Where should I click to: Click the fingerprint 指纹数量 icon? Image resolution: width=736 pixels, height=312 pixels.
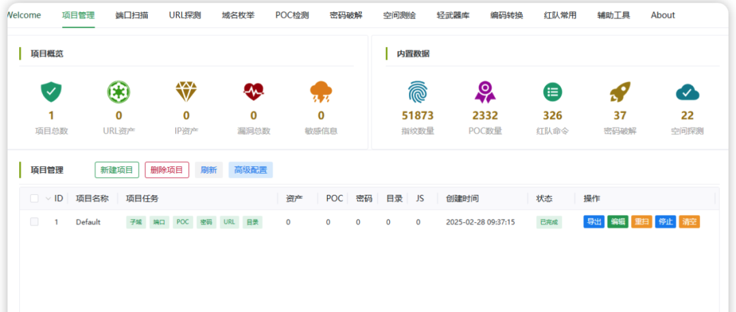click(418, 92)
